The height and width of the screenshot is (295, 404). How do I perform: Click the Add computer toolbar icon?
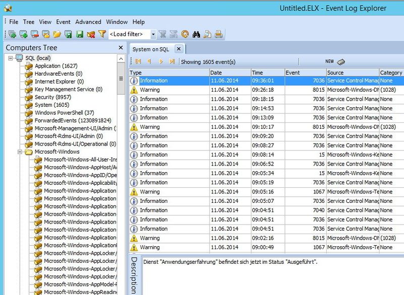click(23, 34)
